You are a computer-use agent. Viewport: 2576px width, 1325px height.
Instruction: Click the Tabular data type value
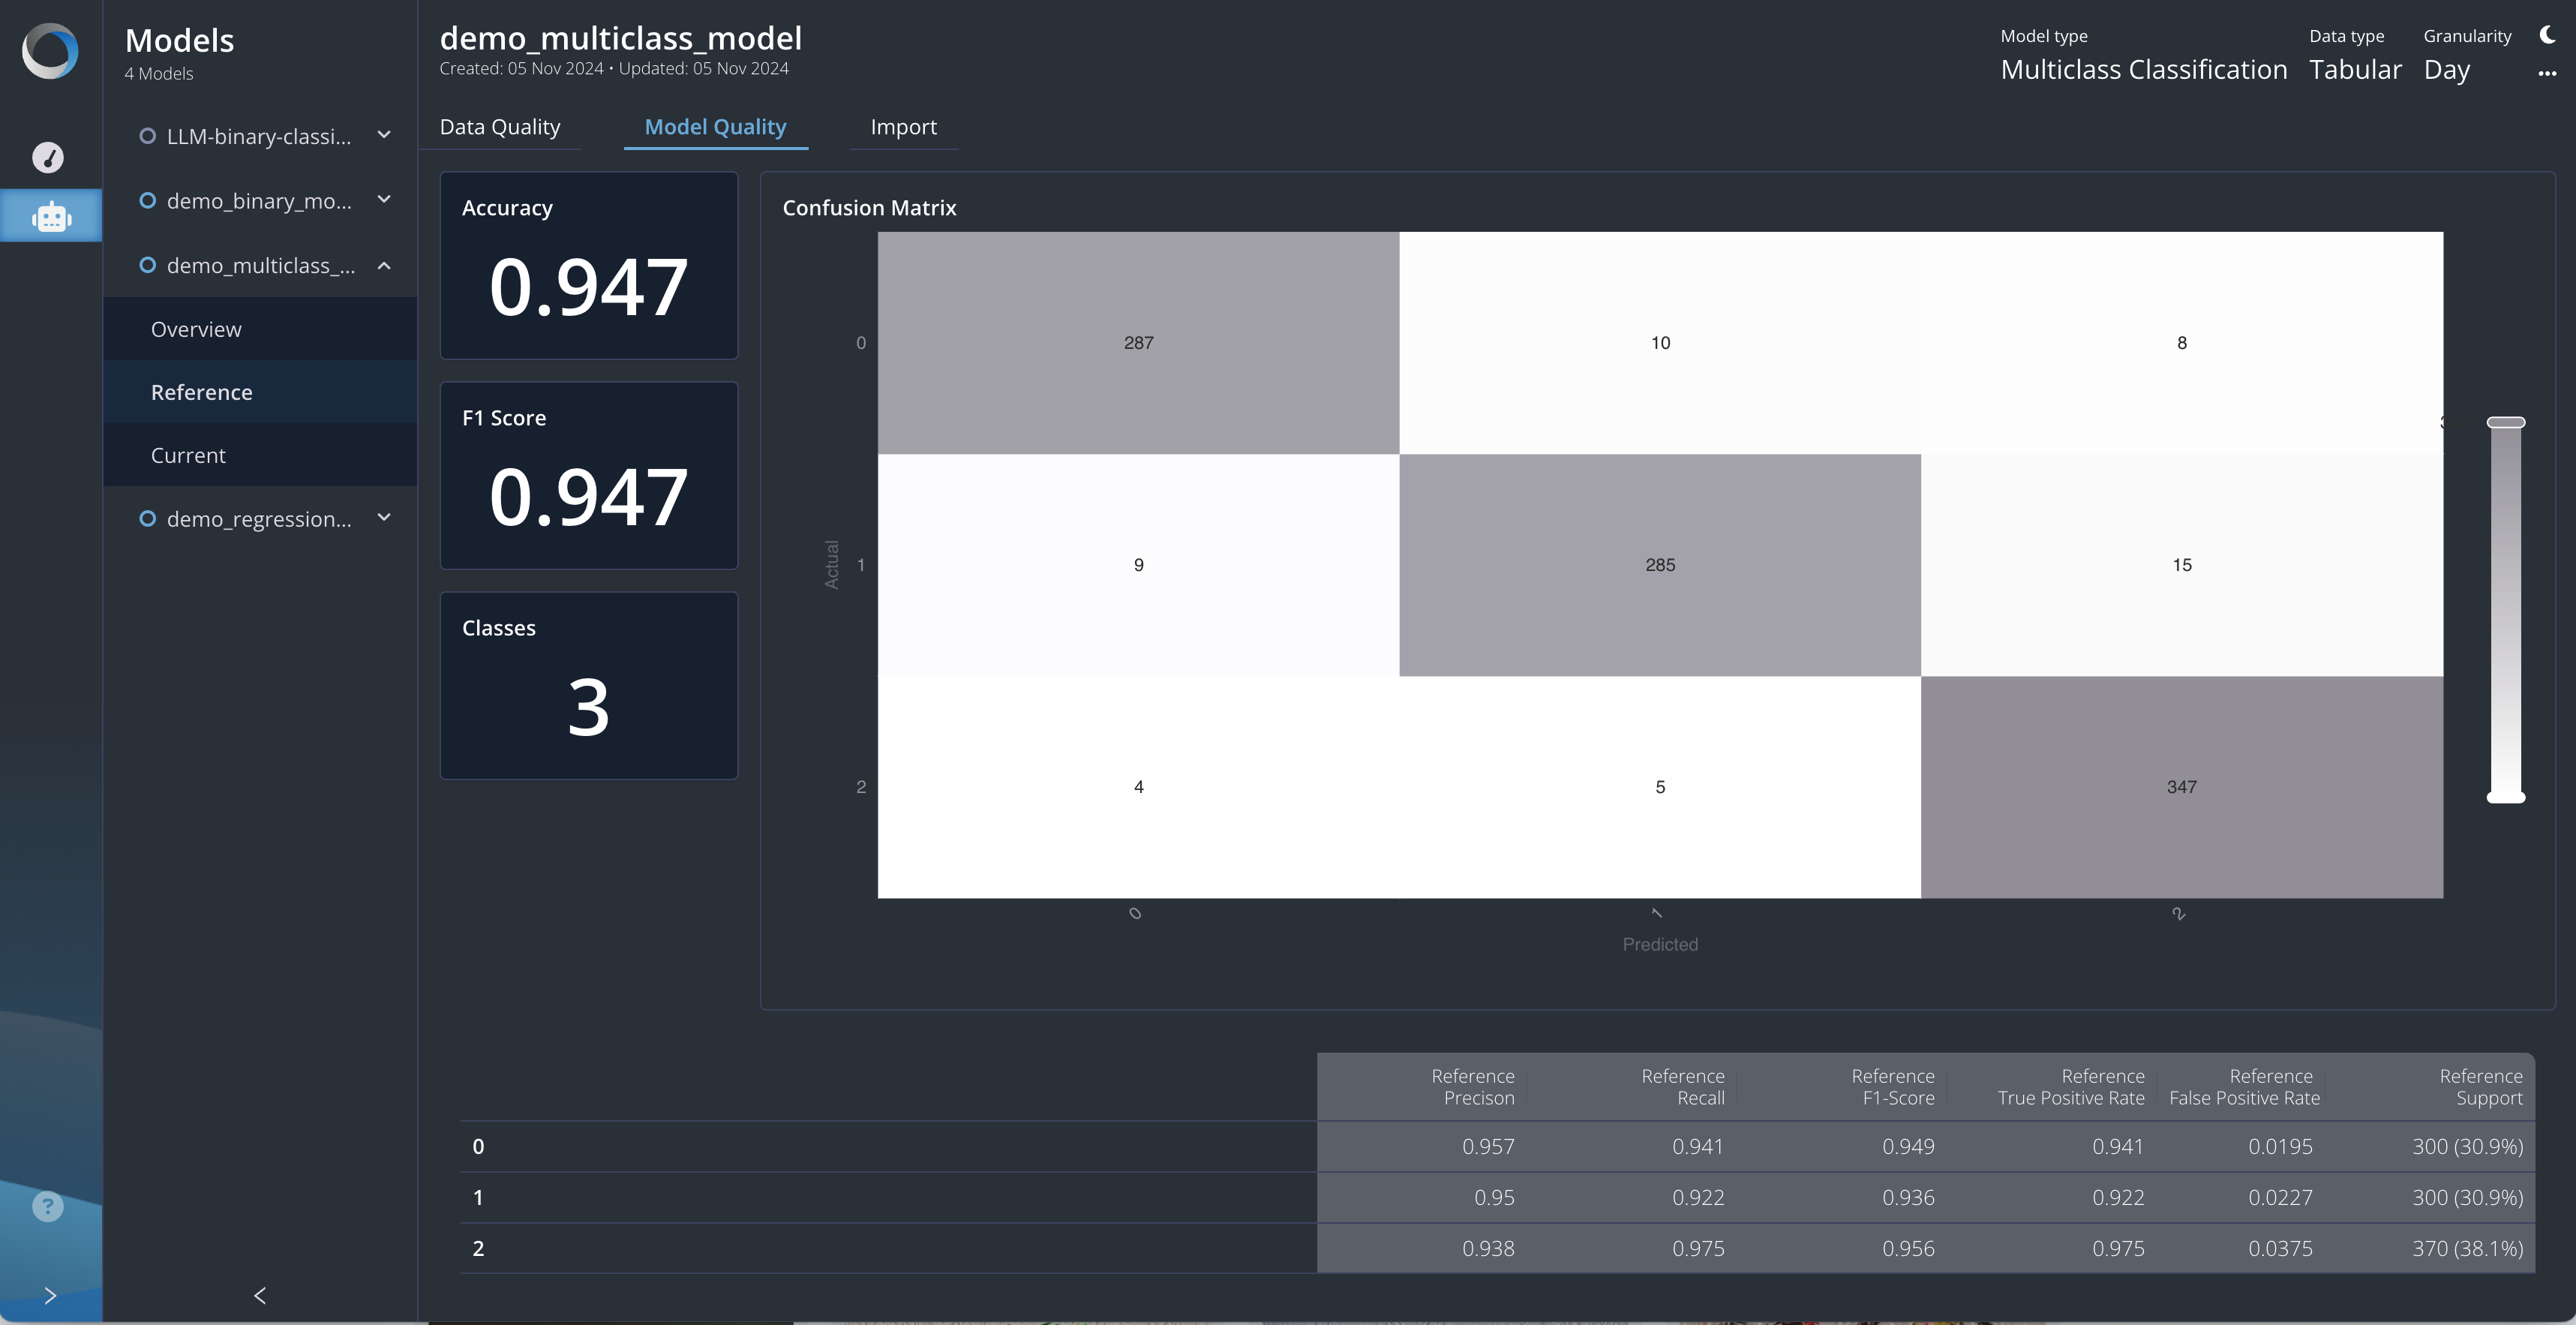tap(2355, 70)
